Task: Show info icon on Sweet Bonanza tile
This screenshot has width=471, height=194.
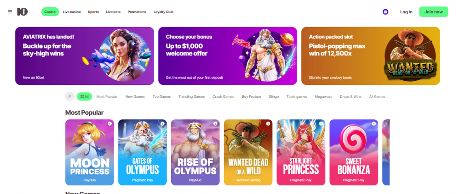Action: [374, 124]
